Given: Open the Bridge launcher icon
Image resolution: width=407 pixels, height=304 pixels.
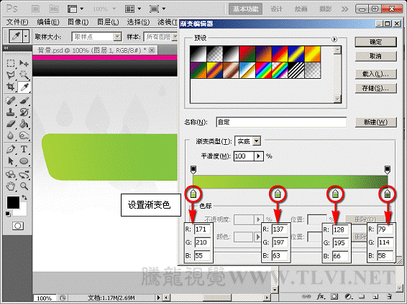Looking at the screenshot, I should 35,9.
